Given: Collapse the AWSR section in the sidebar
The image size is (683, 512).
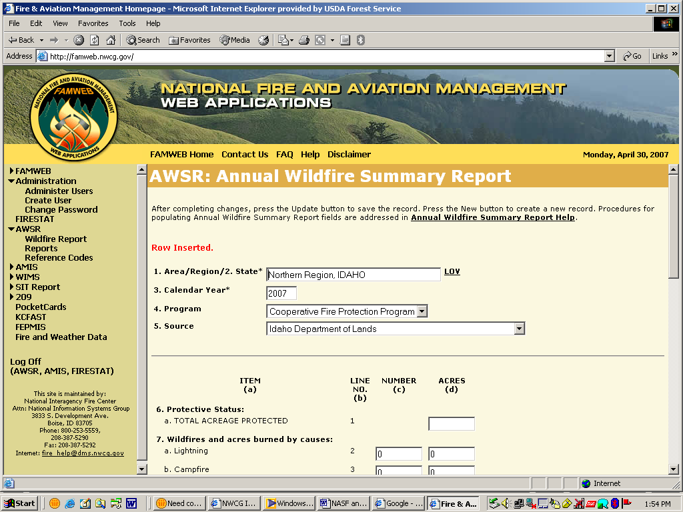Looking at the screenshot, I should [11, 229].
